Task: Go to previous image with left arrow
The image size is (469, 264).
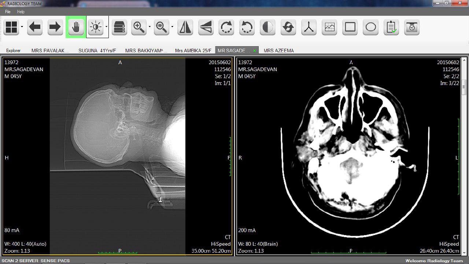Action: (x=35, y=27)
